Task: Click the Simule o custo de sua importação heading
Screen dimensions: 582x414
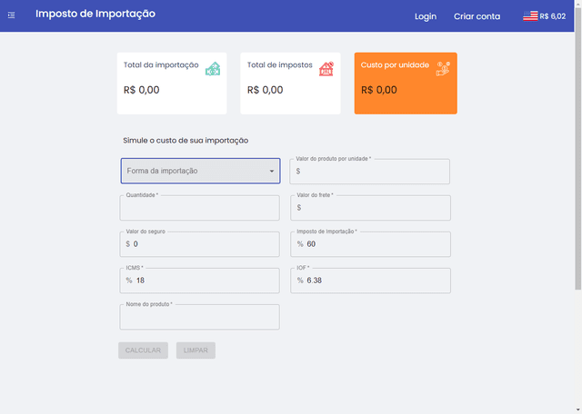Action: [186, 141]
